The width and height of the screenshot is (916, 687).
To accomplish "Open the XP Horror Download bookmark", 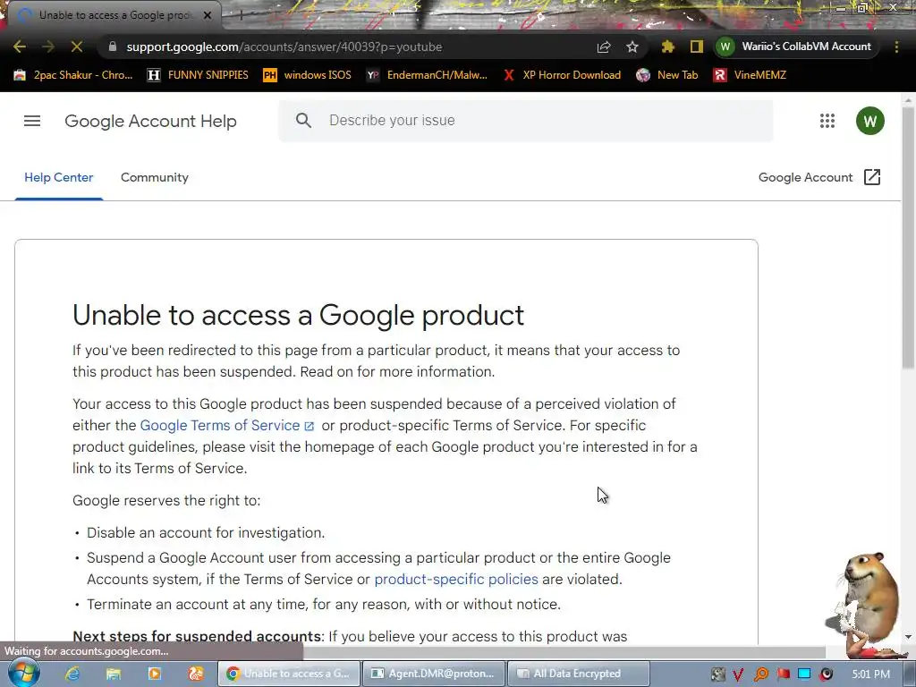I will [562, 75].
